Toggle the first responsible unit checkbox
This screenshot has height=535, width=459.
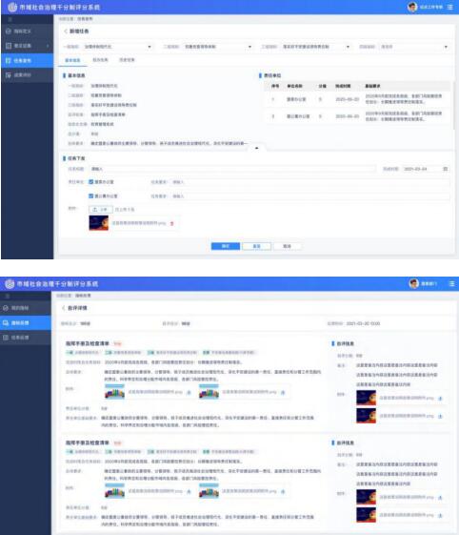[91, 182]
